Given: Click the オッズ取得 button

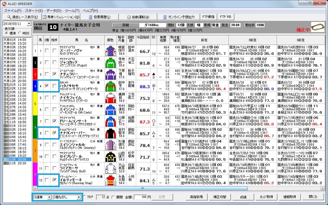Looking at the screenshot, I should (266, 197).
